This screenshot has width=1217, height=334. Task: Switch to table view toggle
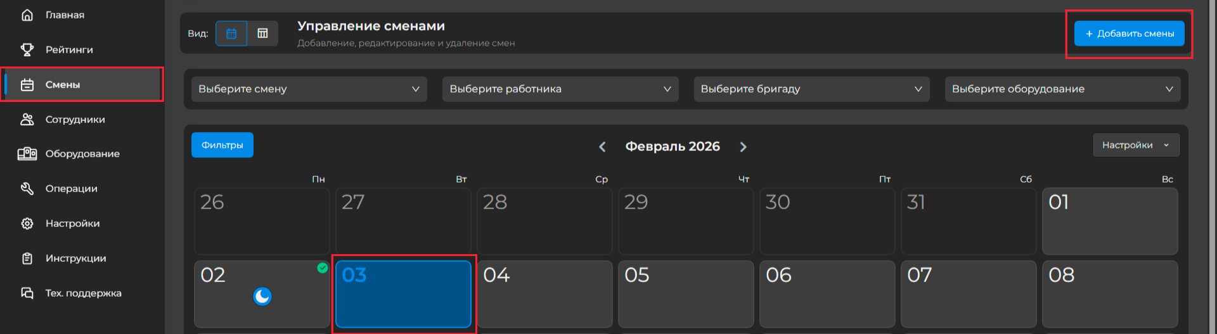[x=262, y=34]
